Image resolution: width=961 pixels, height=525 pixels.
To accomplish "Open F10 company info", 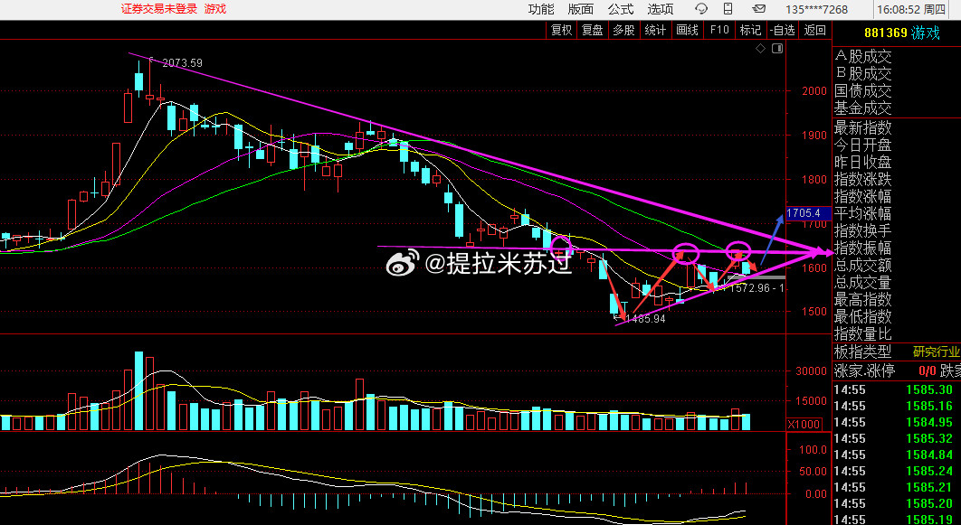I will 718,30.
